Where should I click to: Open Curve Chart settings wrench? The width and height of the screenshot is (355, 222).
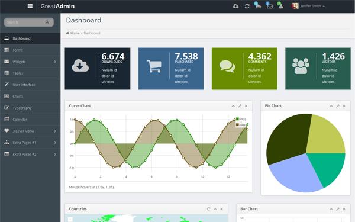240,106
